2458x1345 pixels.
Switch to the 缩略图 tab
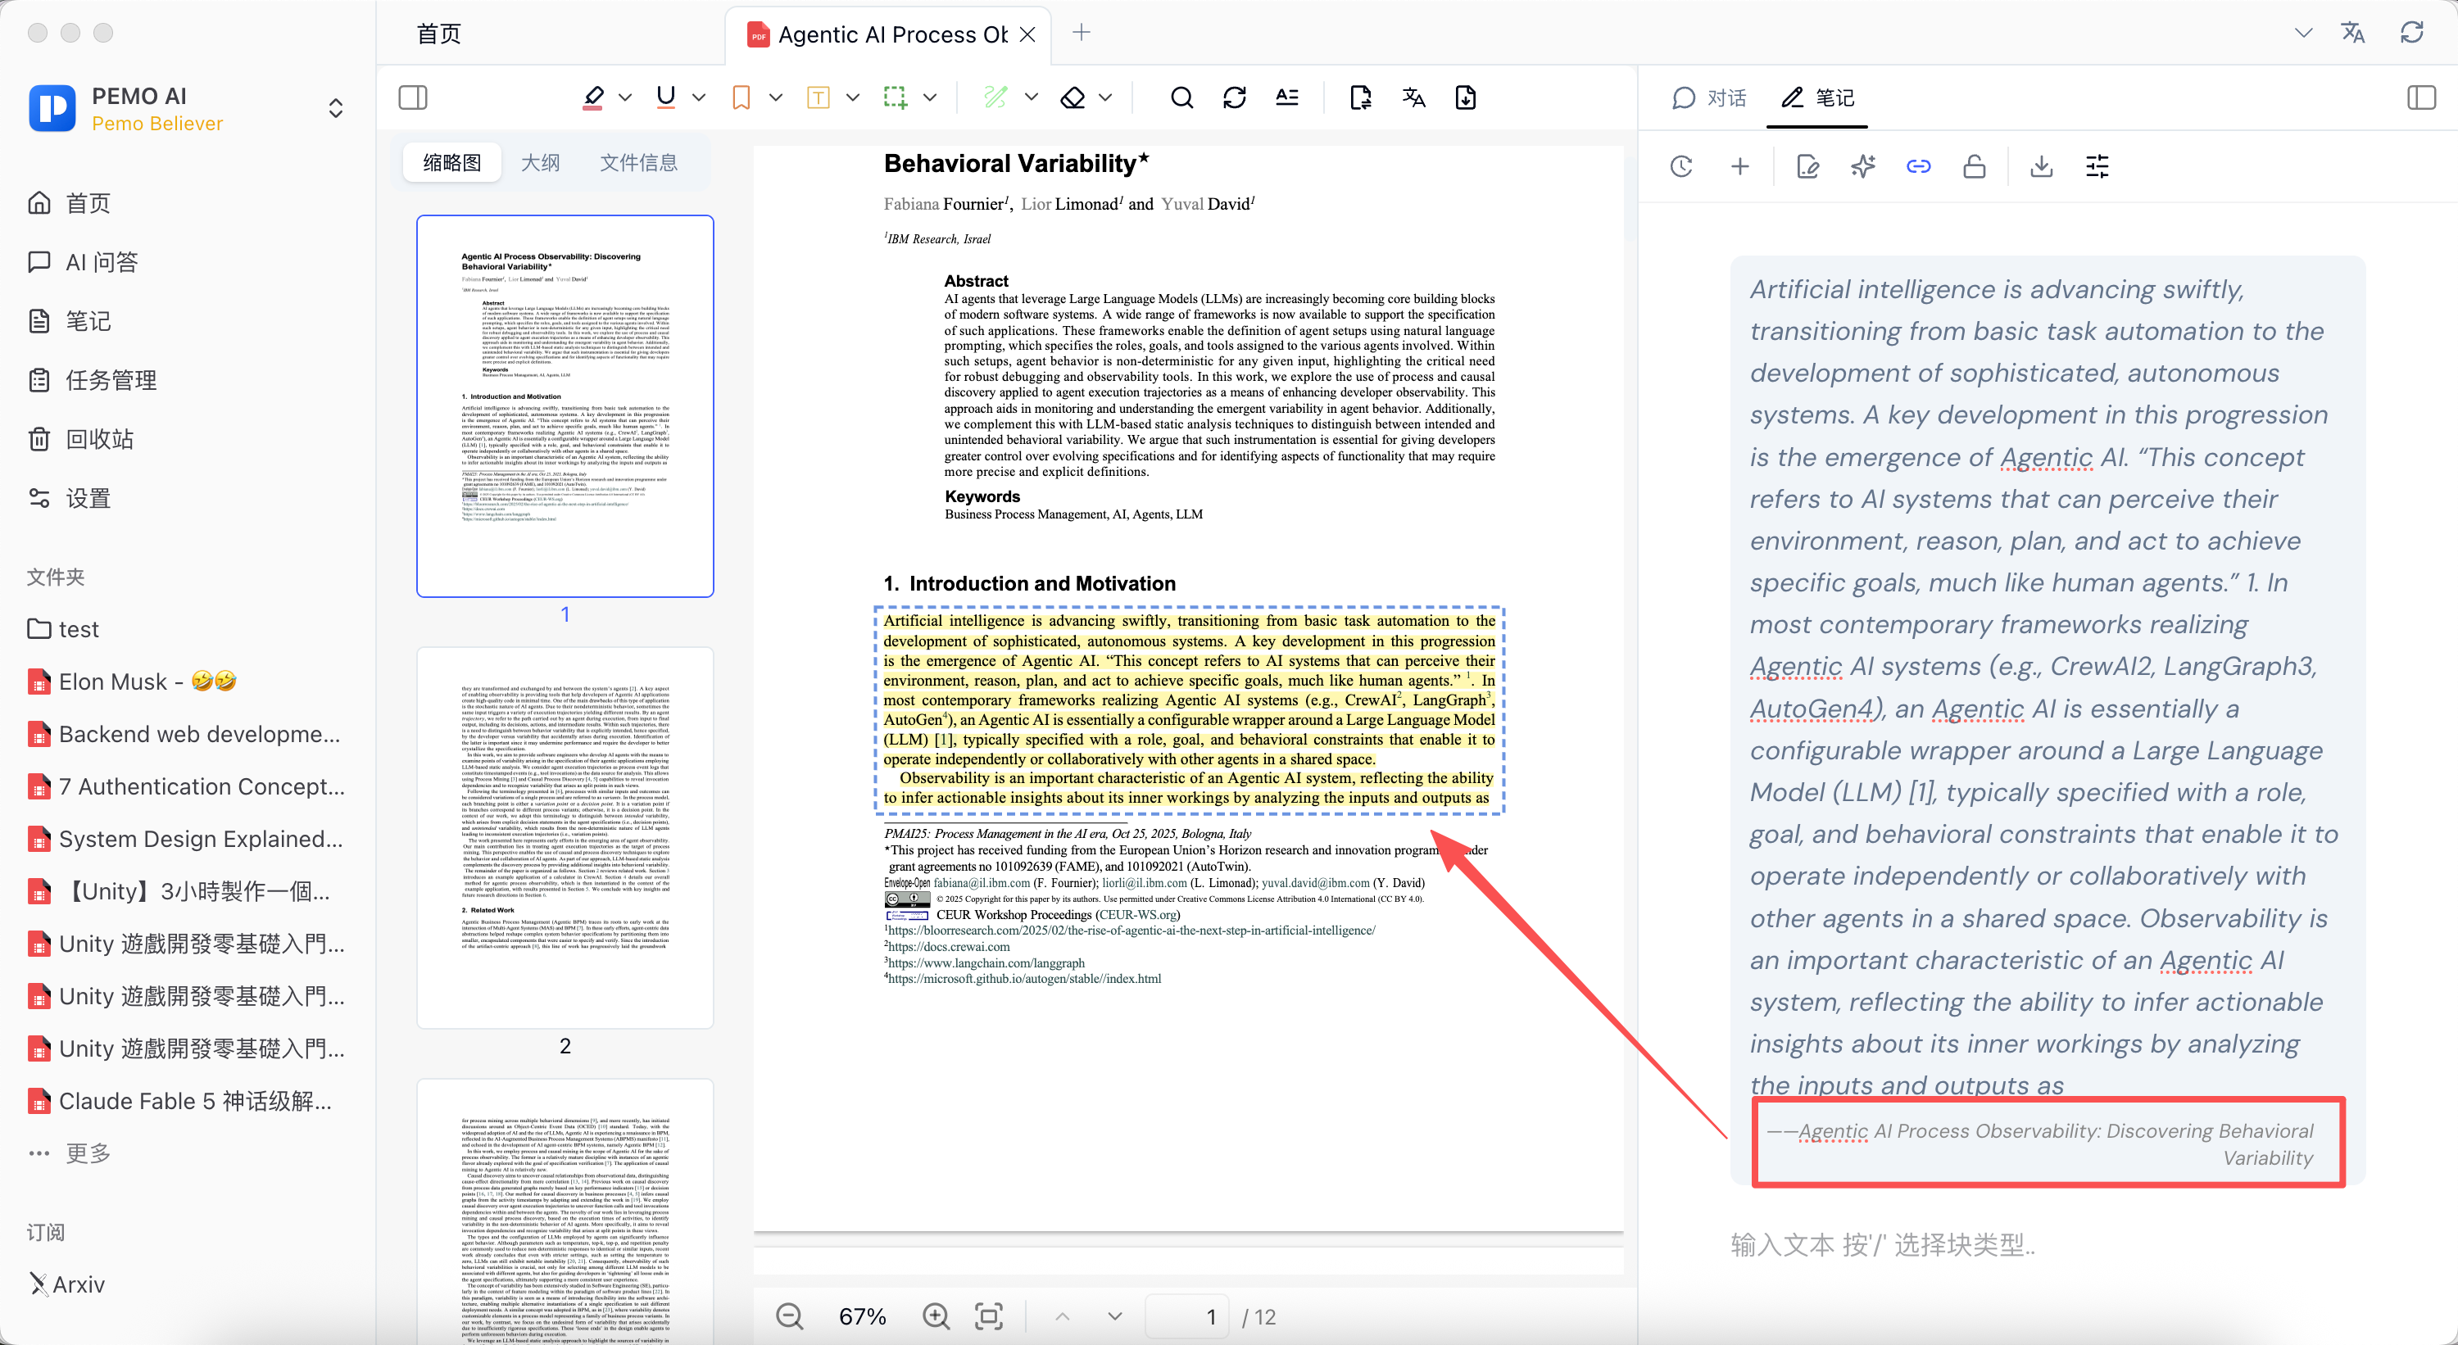click(451, 163)
